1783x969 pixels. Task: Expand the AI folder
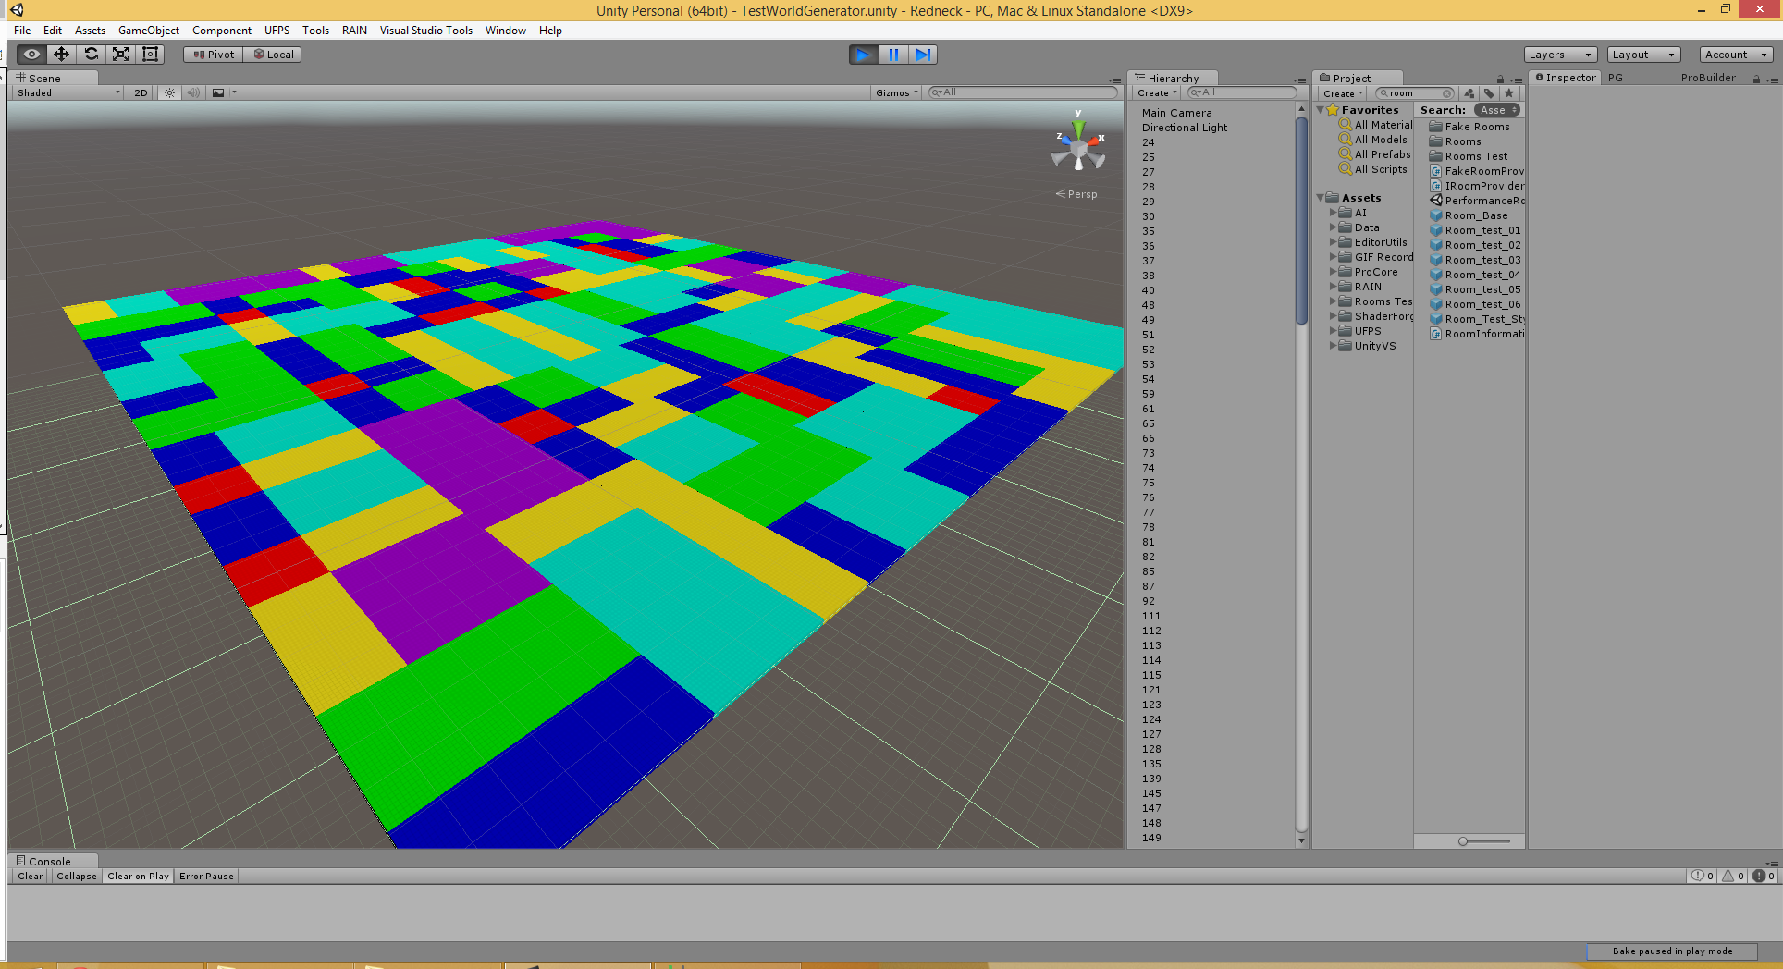[1334, 213]
